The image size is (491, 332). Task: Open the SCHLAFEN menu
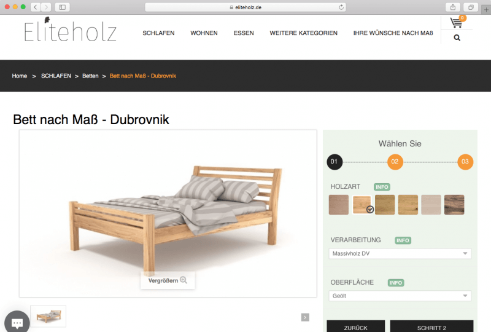coord(158,33)
